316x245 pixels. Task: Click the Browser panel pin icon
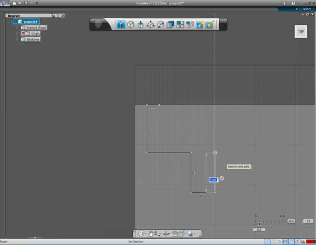(54, 15)
